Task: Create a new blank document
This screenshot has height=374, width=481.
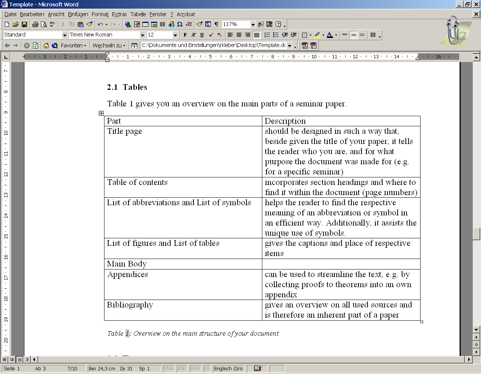Action: click(7, 24)
